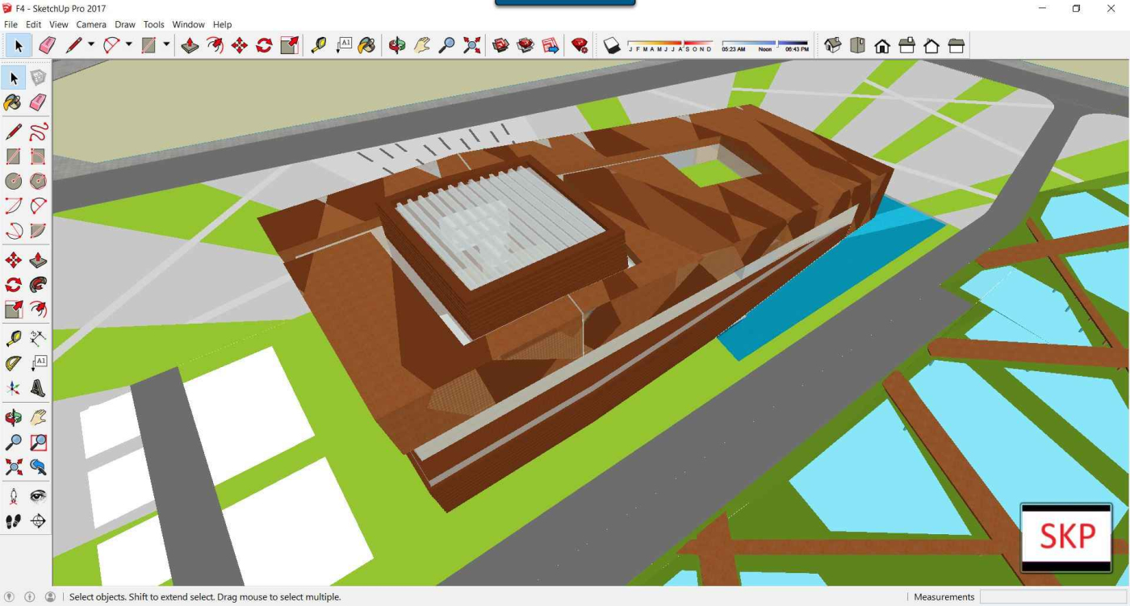Click the Measurements input box
The height and width of the screenshot is (606, 1130).
click(x=1052, y=597)
